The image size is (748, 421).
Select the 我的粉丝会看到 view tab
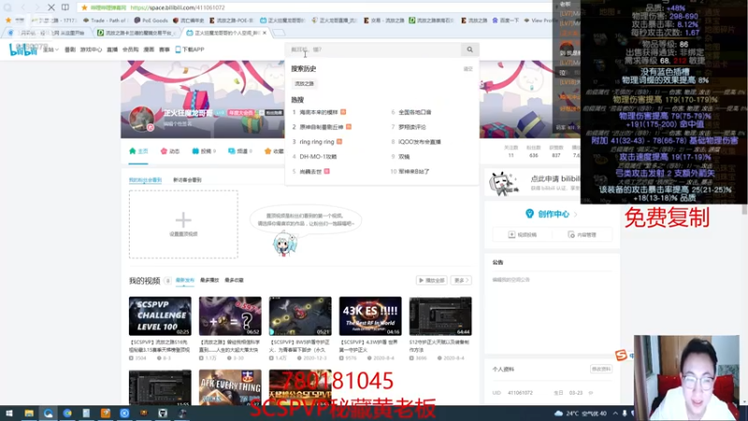145,180
